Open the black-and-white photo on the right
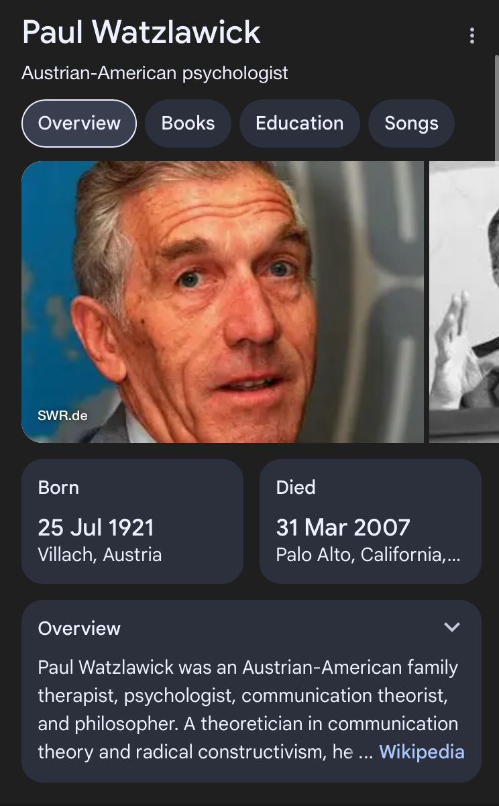Screen dimensions: 499x806 pyautogui.click(x=464, y=302)
